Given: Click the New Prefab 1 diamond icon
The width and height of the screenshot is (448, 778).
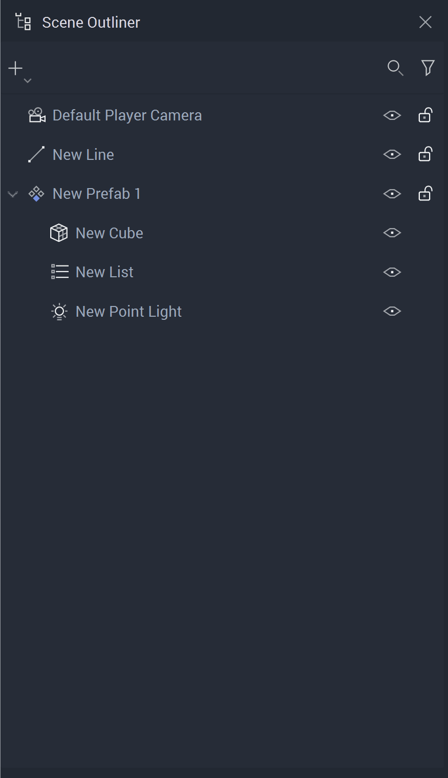Looking at the screenshot, I should (x=36, y=194).
